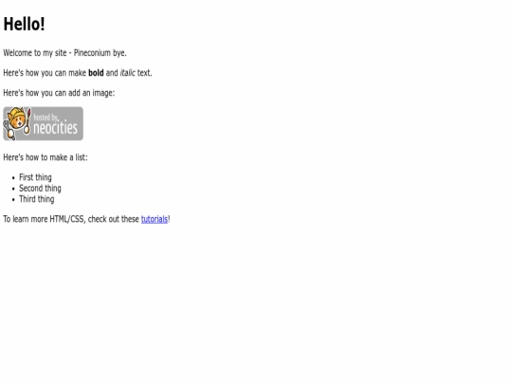
Task: Select the Second thing list item
Action: pyautogui.click(x=40, y=189)
